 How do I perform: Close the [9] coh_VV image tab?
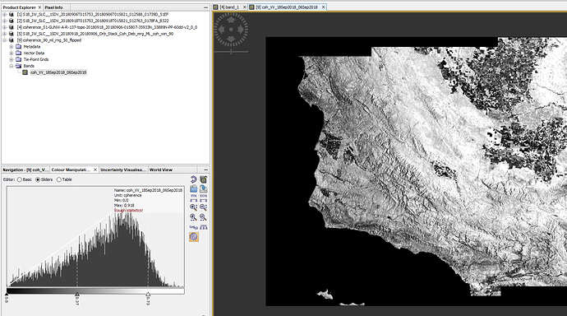coord(323,7)
